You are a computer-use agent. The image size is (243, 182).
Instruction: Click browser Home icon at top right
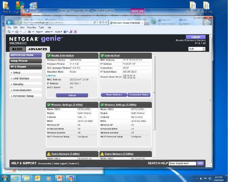pos(200,23)
